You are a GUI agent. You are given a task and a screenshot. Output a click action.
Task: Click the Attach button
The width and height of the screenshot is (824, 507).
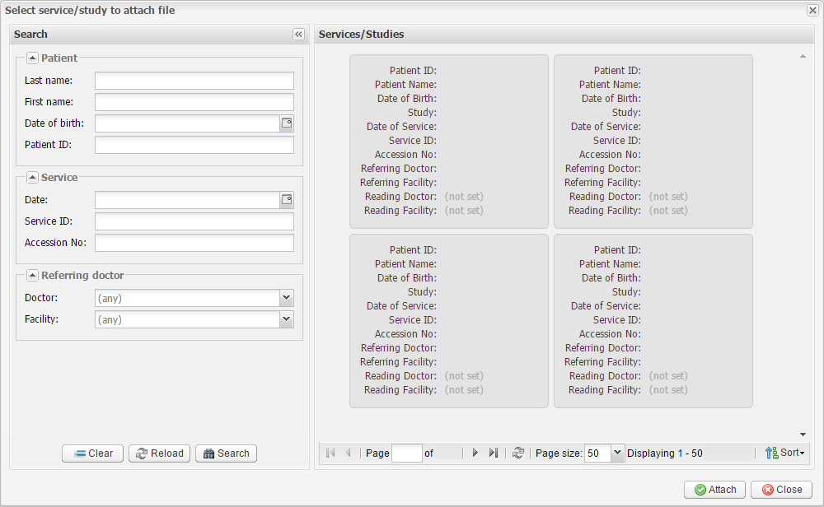click(x=714, y=490)
